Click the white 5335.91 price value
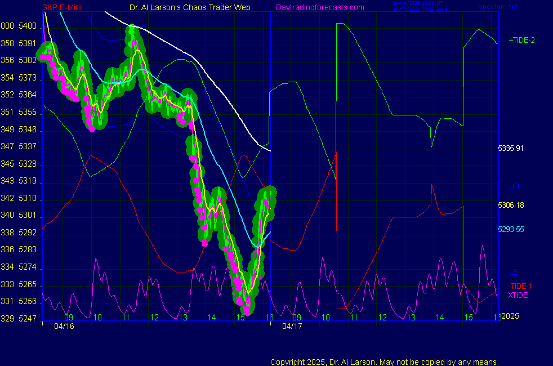This screenshot has height=366, width=553. [x=511, y=149]
